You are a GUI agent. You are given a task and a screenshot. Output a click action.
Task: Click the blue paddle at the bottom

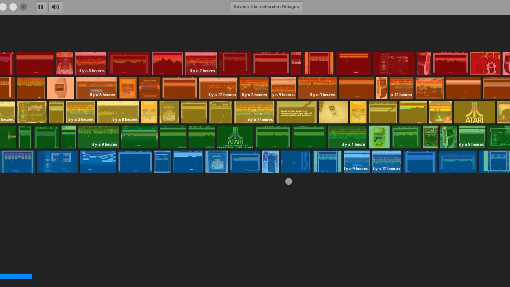pyautogui.click(x=16, y=276)
